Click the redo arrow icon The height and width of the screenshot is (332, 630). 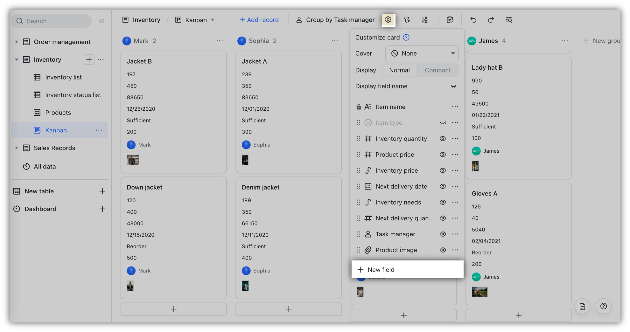click(x=491, y=20)
